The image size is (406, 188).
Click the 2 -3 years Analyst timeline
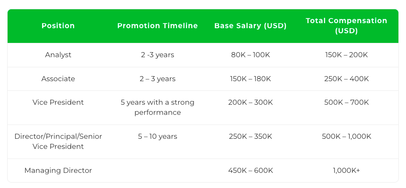point(158,55)
